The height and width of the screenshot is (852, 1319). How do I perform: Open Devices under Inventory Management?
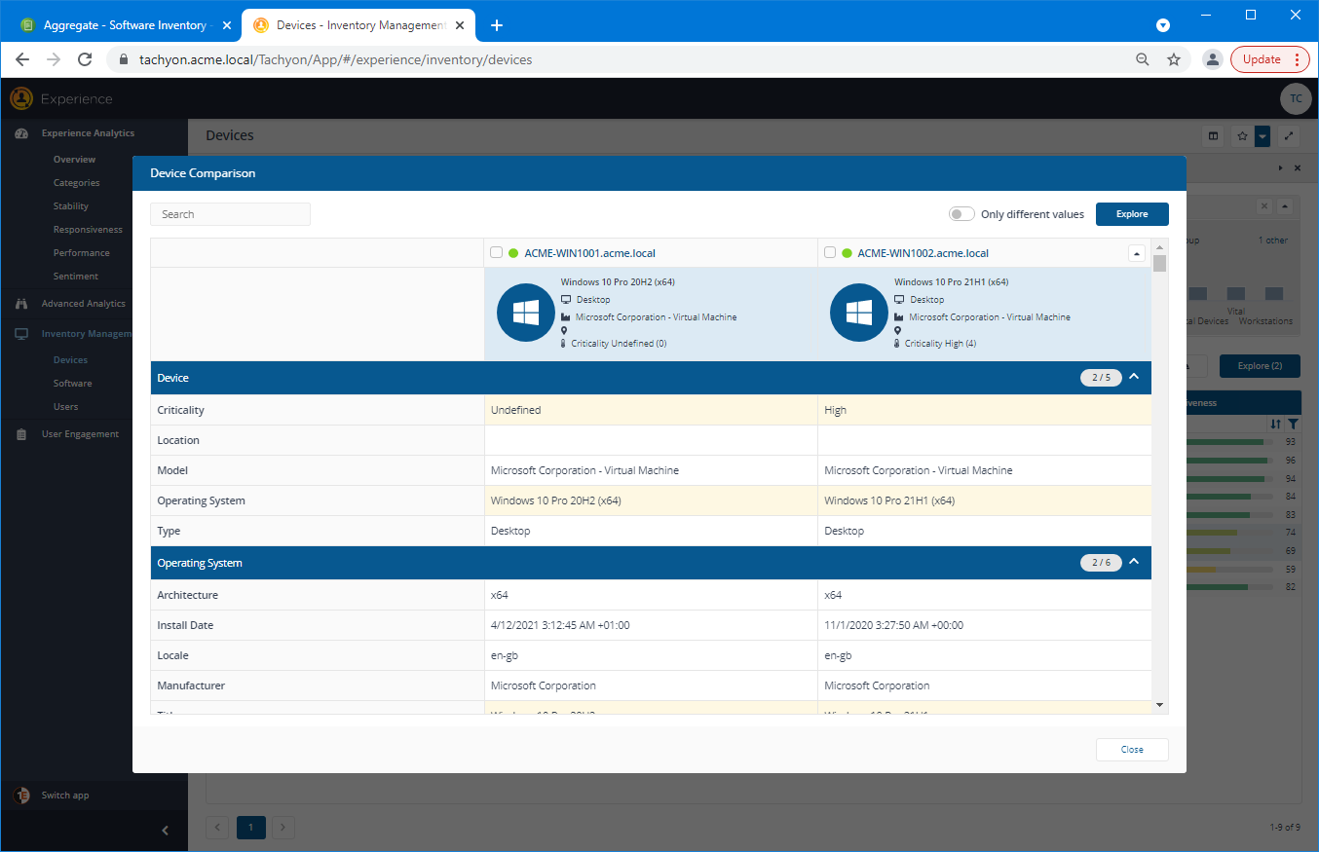click(70, 360)
